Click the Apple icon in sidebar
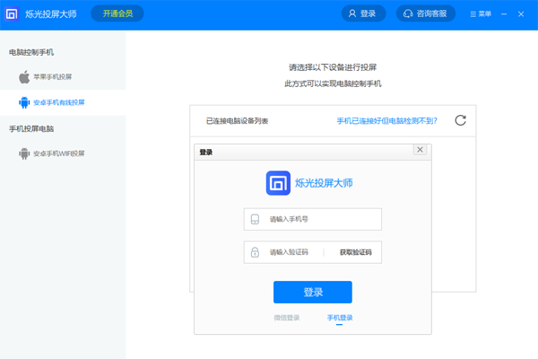538x359 pixels. click(24, 77)
